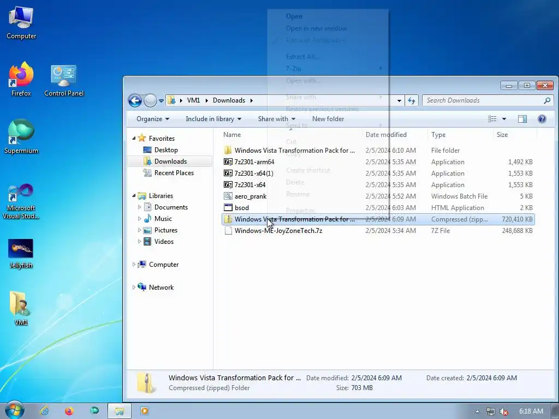559x419 pixels.
Task: Click VM1 in the address bar
Action: pos(193,100)
